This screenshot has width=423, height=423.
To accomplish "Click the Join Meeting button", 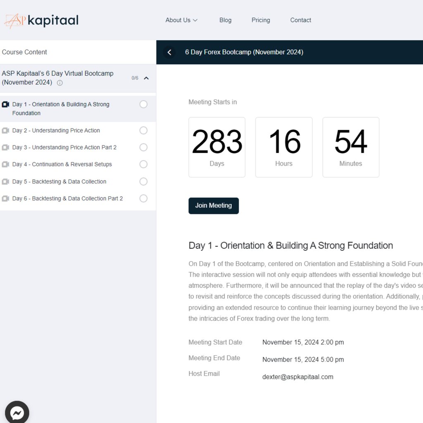I will click(214, 206).
